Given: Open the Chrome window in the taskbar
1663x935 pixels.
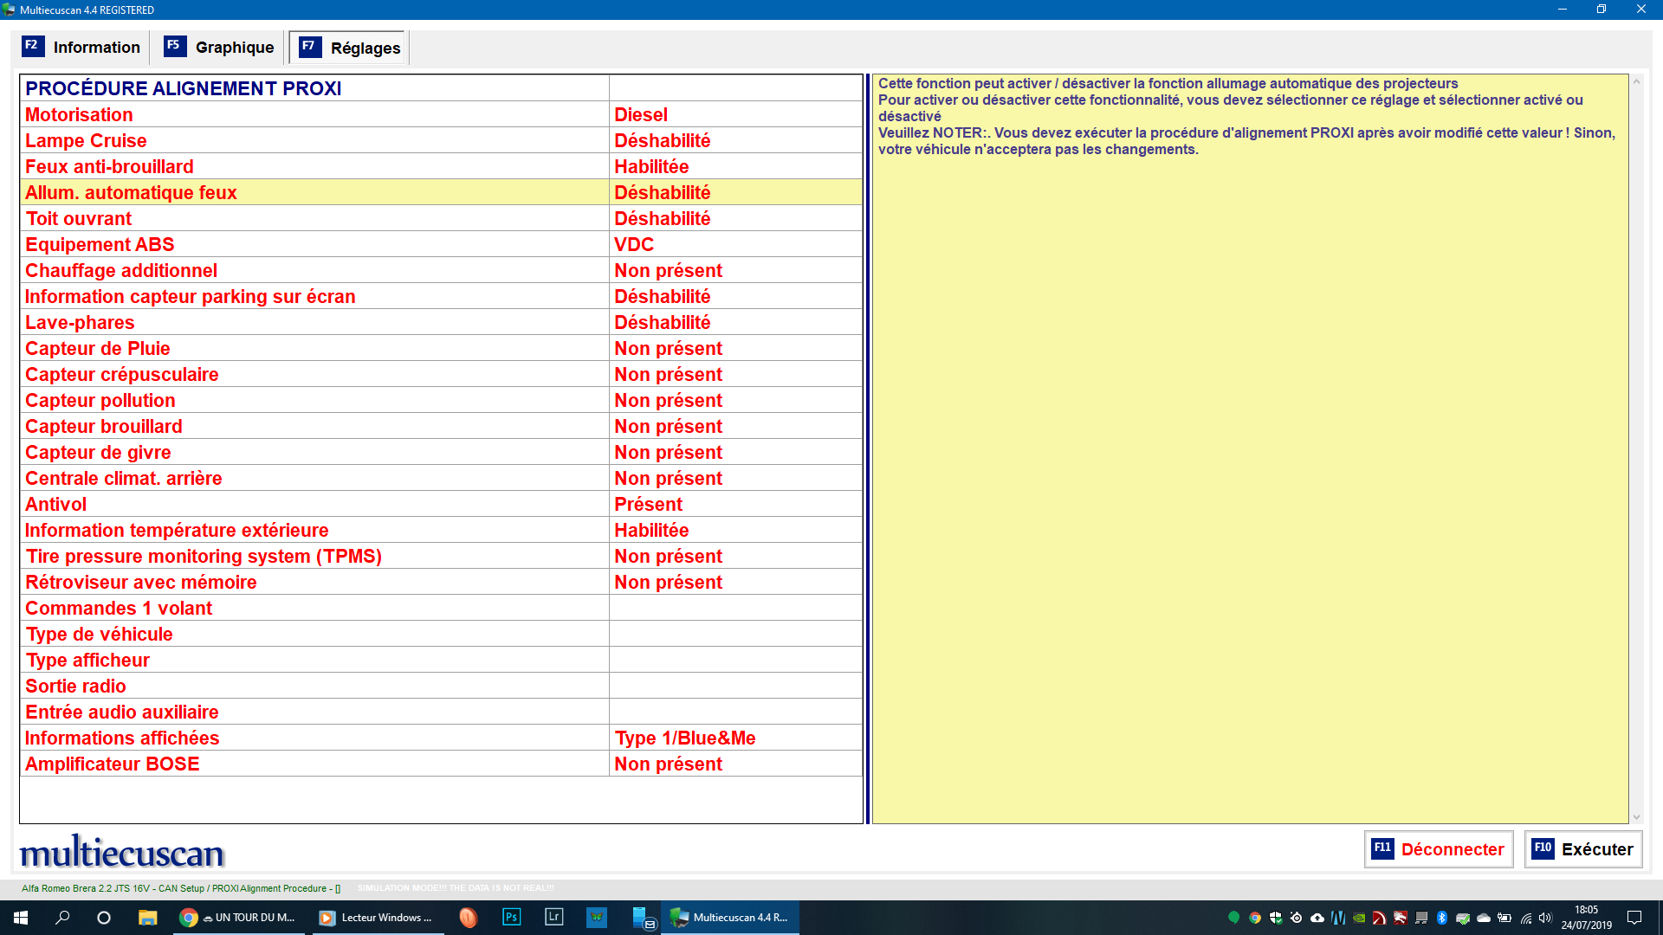Looking at the screenshot, I should coord(238,918).
